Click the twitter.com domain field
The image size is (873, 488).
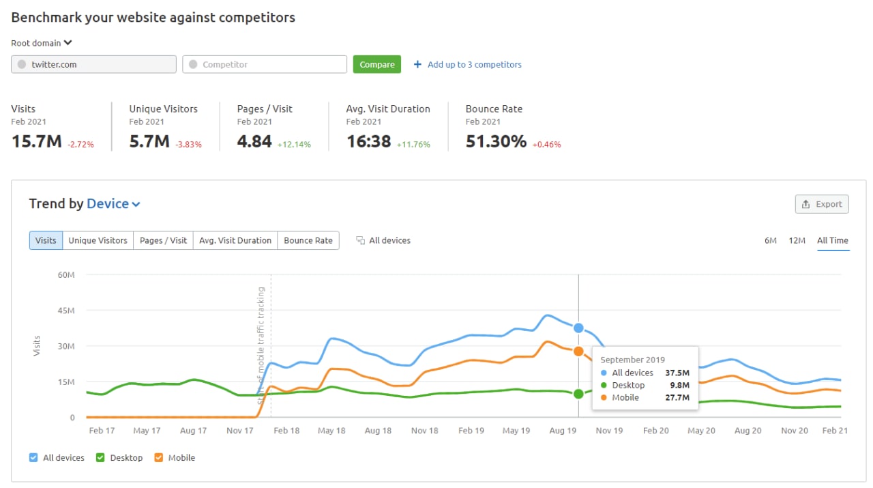(x=93, y=64)
